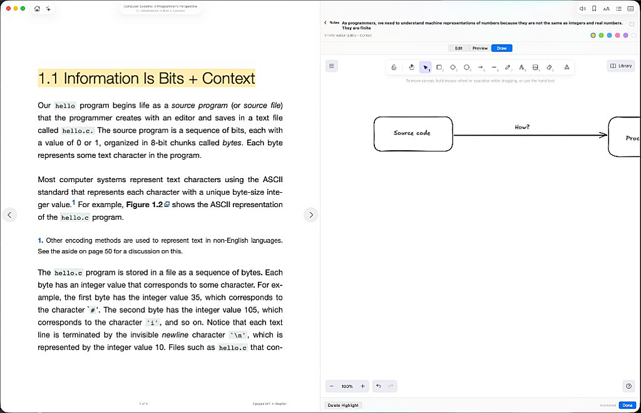Screen dimensions: 641x413
Task: Bookmark the current page
Action: [x=595, y=9]
